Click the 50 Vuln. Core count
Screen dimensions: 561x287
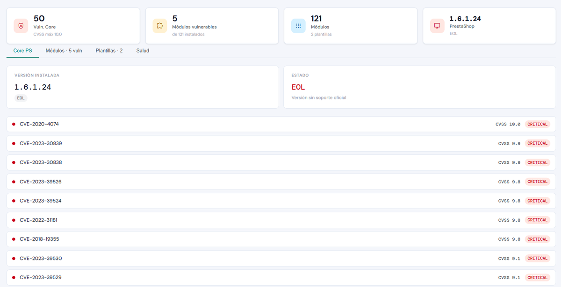click(39, 19)
